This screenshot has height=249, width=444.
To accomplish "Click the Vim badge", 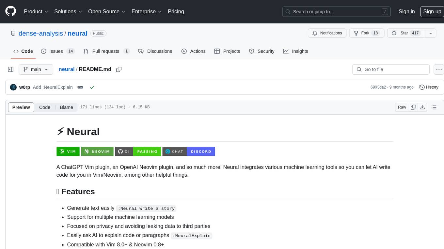I will point(68,152).
